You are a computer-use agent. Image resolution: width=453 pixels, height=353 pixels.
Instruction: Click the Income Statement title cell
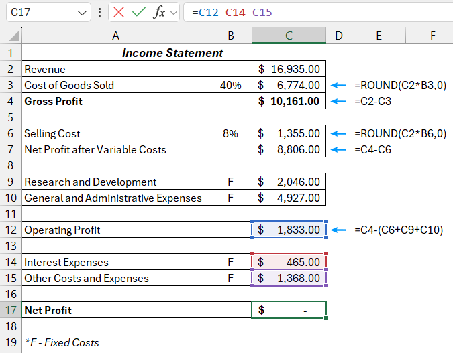point(172,52)
